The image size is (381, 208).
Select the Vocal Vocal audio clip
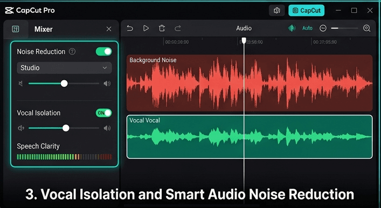[250, 137]
